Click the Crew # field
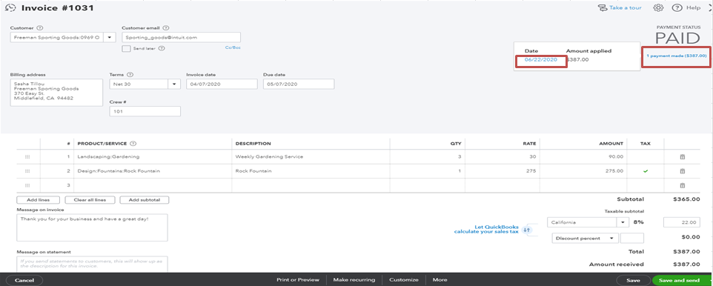Image resolution: width=713 pixels, height=286 pixels. tap(145, 111)
